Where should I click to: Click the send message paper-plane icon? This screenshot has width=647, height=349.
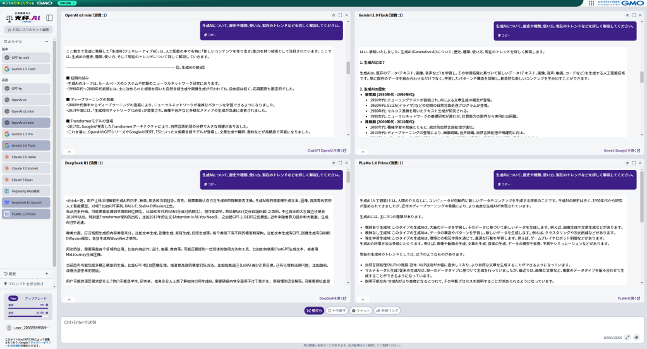(x=636, y=338)
